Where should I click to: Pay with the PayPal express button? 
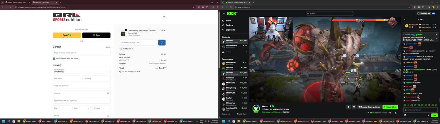[67, 35]
